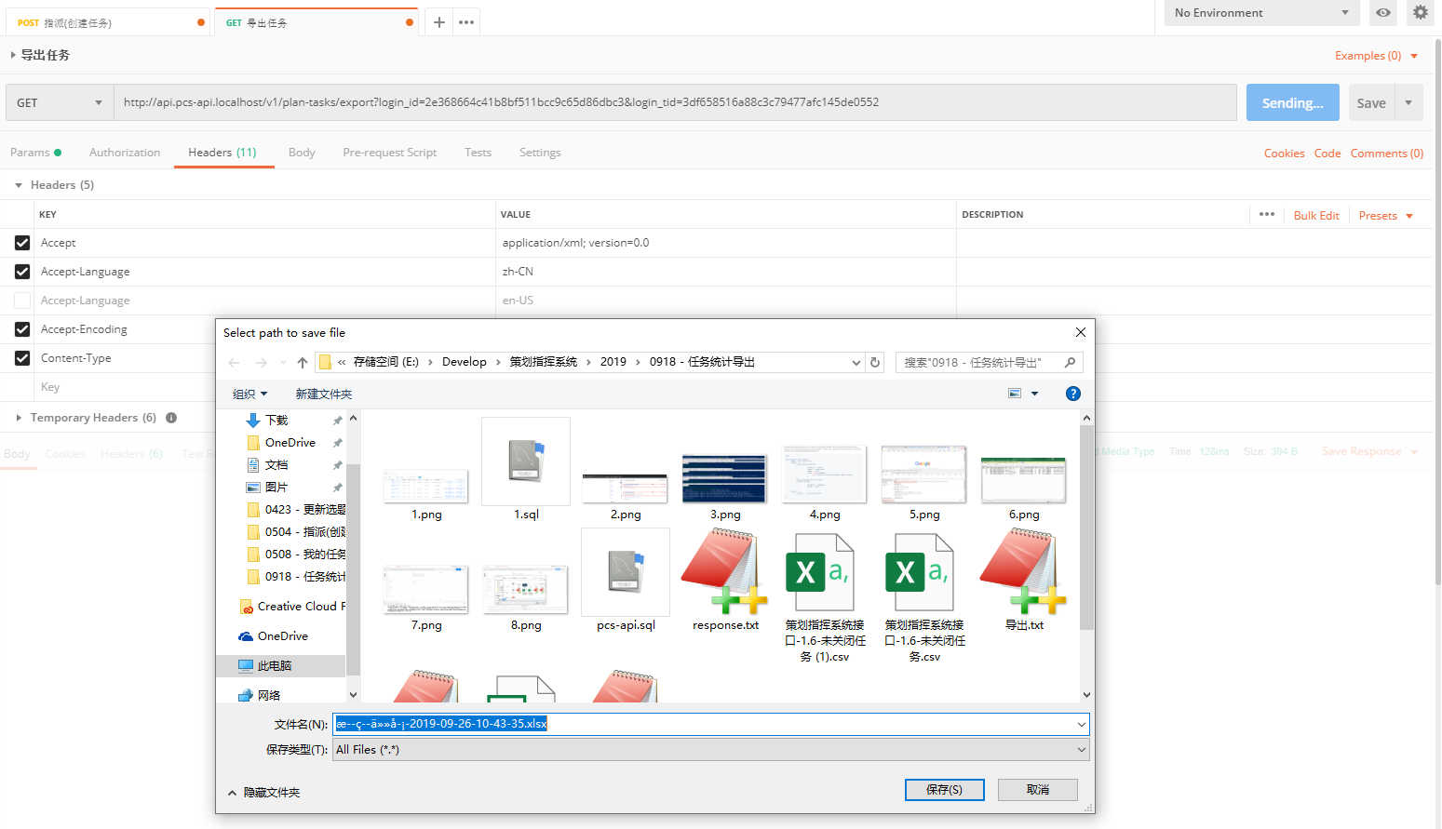Open the tab options ellipsis icon
1442x829 pixels.
[466, 22]
